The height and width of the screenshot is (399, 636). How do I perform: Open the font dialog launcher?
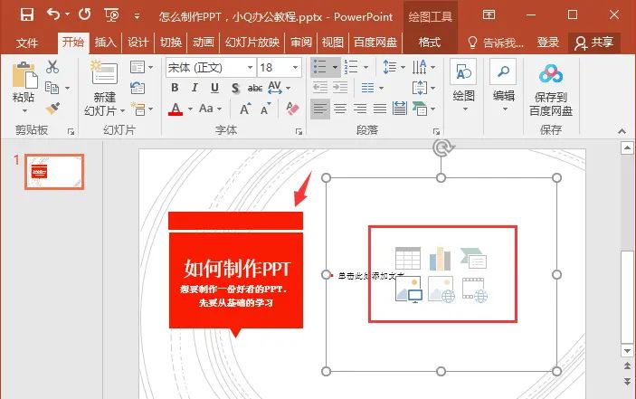(x=299, y=131)
